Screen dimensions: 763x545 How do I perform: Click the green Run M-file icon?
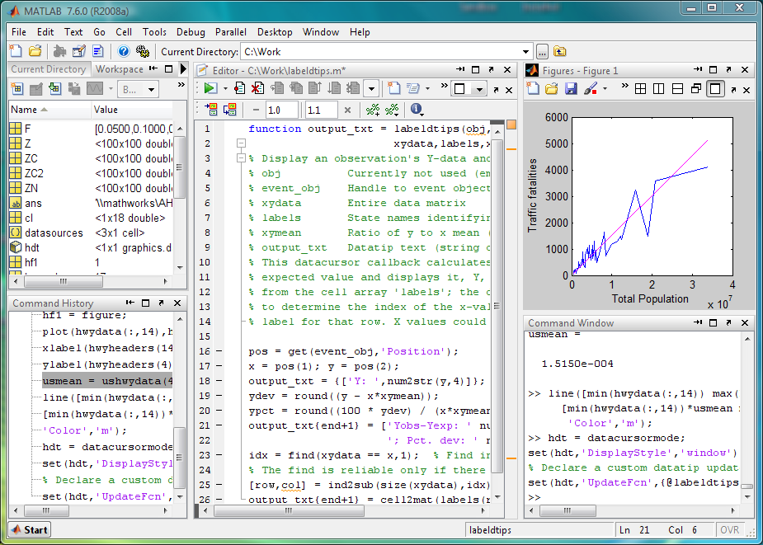[210, 88]
